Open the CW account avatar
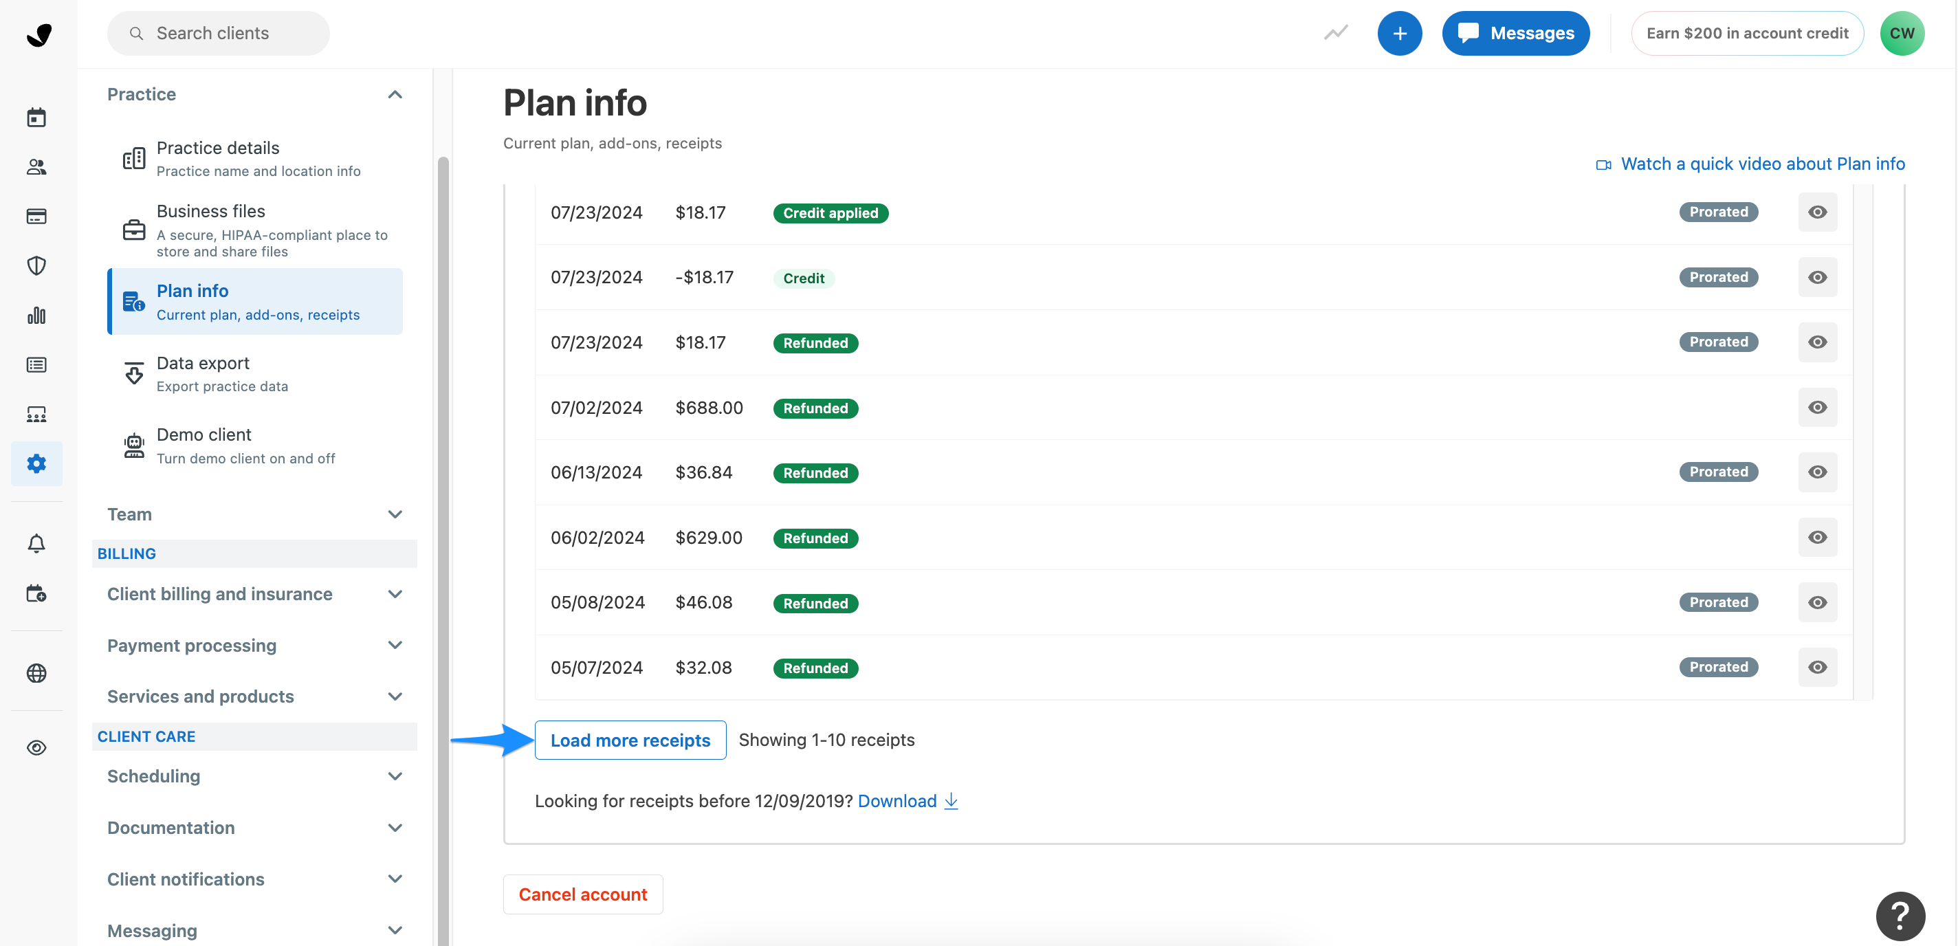Screen dimensions: 1958x946 [x=1902, y=34]
